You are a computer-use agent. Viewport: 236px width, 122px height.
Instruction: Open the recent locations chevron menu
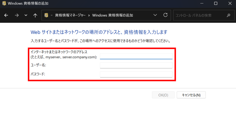(x=26, y=15)
